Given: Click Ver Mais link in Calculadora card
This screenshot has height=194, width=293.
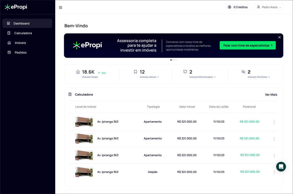Looking at the screenshot, I should click(271, 95).
